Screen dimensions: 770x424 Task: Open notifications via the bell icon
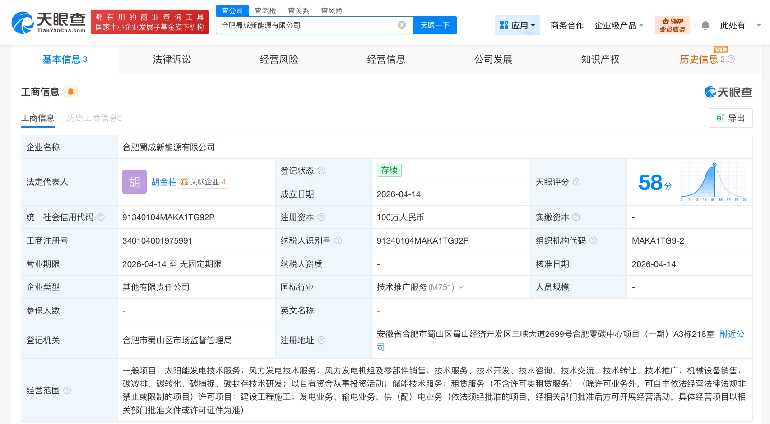pyautogui.click(x=705, y=25)
